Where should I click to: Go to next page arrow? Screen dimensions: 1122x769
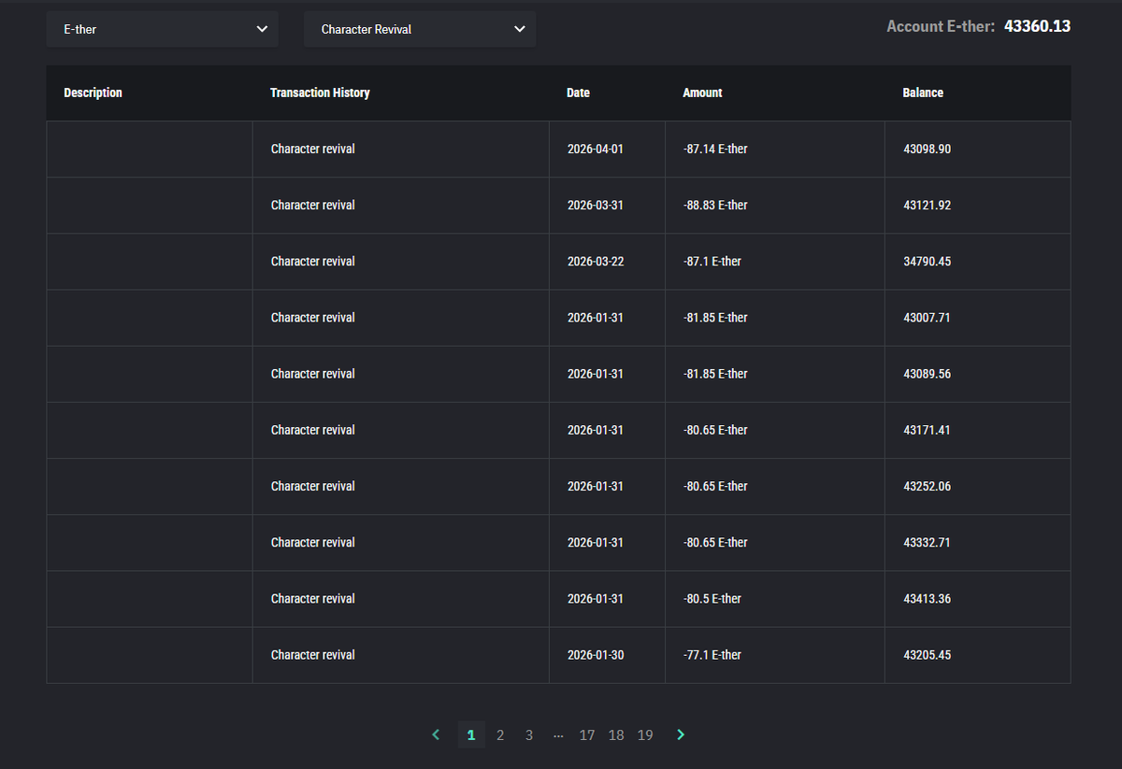681,735
